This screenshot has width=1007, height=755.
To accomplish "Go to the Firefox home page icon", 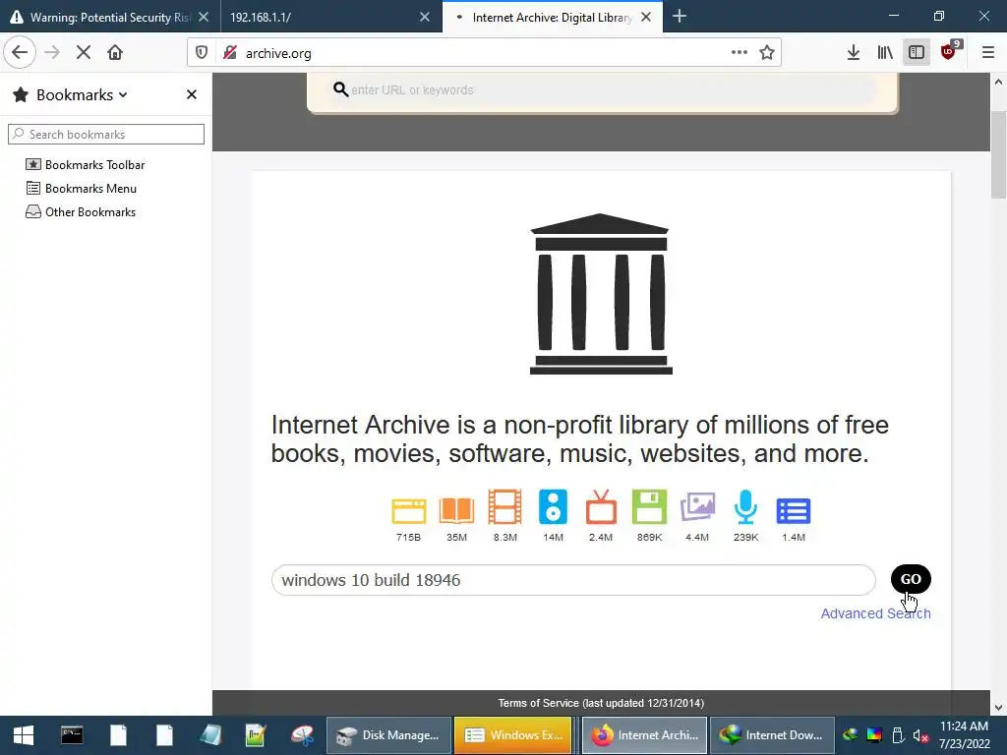I will pos(115,53).
